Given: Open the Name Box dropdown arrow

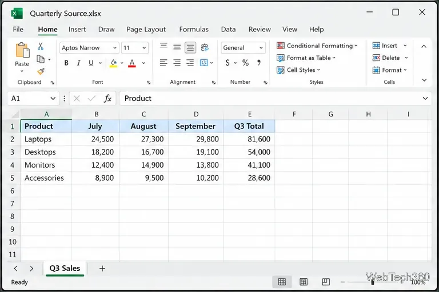Looking at the screenshot, I should click(53, 98).
